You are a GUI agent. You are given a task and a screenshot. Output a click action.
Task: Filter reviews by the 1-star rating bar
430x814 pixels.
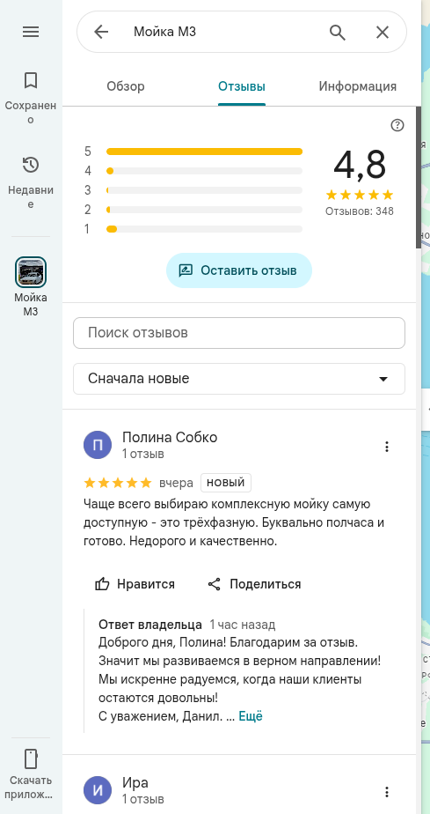pos(204,229)
